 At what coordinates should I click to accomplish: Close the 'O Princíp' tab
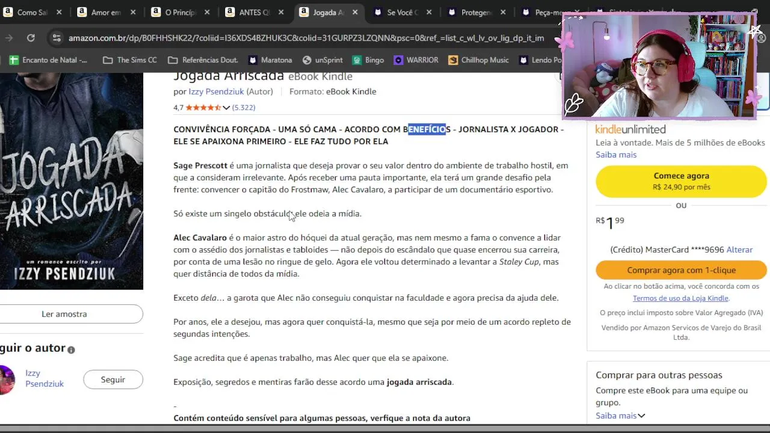[x=207, y=12]
